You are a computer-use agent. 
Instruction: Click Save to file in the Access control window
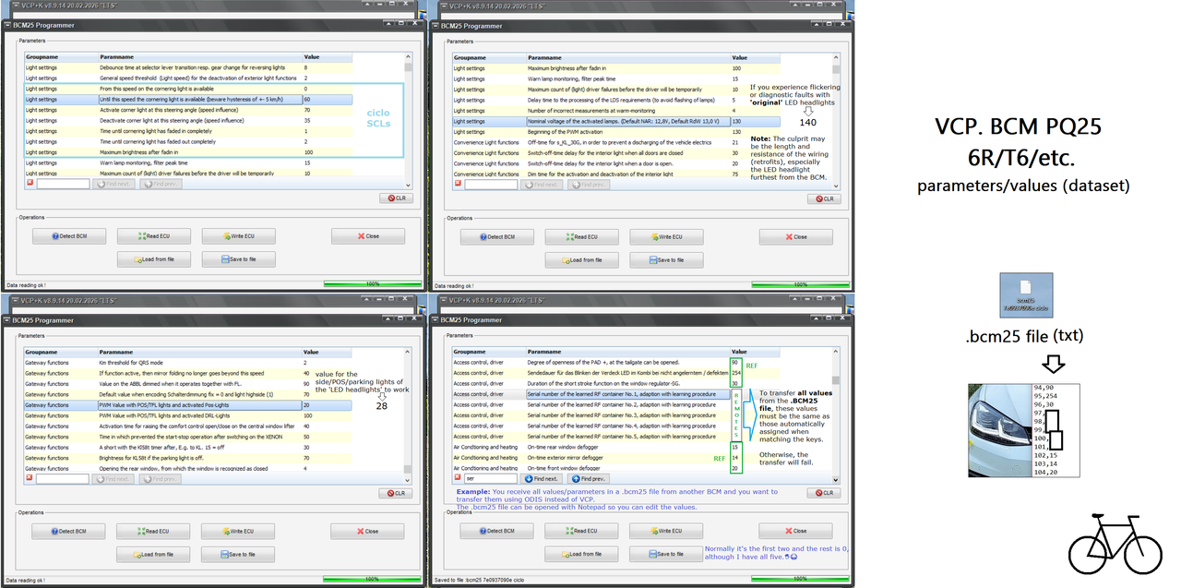(x=666, y=555)
